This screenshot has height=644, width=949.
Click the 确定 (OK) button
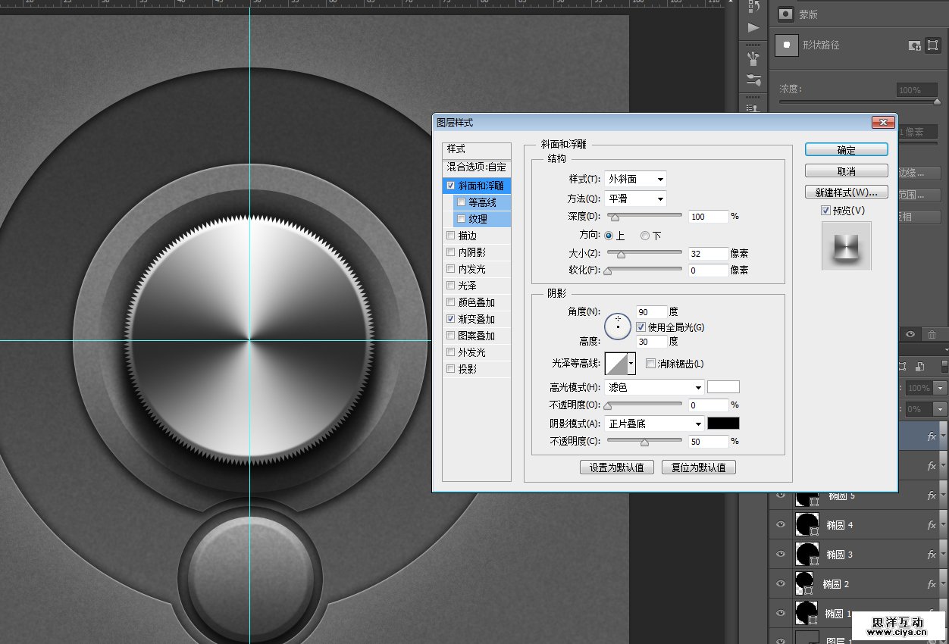click(846, 150)
